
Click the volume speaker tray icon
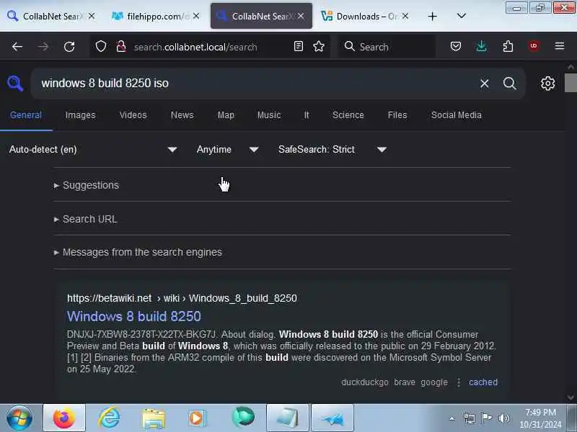tap(503, 418)
